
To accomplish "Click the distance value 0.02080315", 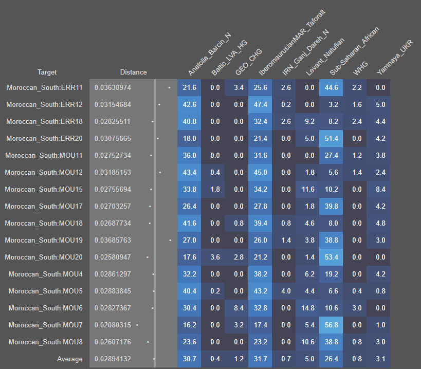I will tap(113, 325).
